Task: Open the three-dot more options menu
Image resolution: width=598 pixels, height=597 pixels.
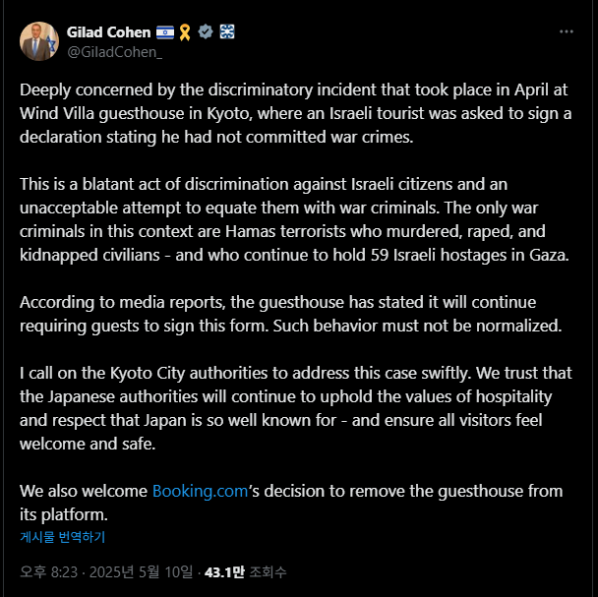Action: [566, 31]
